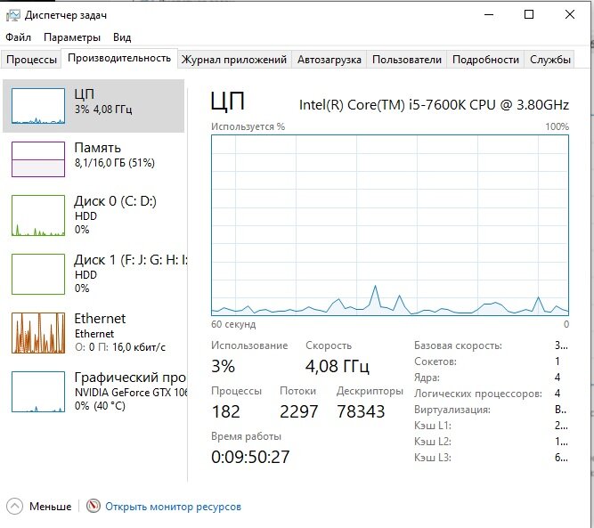The image size is (594, 528).
Task: Open the Пользователи tab
Action: (x=406, y=60)
